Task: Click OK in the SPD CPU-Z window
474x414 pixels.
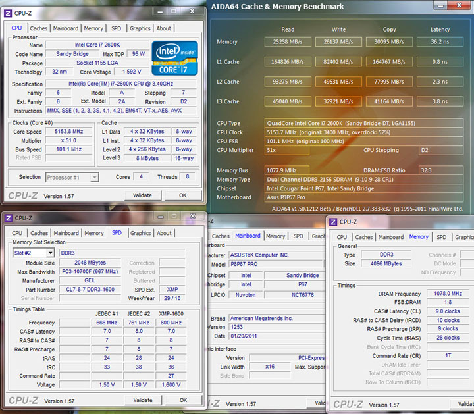Action: pyautogui.click(x=183, y=400)
